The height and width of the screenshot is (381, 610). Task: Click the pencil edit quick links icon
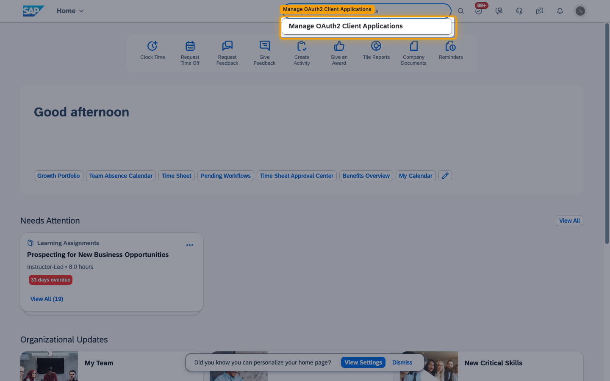(x=445, y=176)
